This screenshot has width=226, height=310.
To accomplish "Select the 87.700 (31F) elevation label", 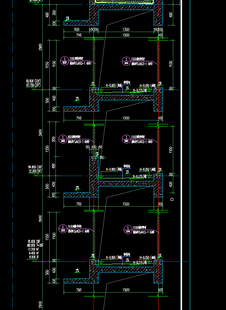I will coord(33,85).
